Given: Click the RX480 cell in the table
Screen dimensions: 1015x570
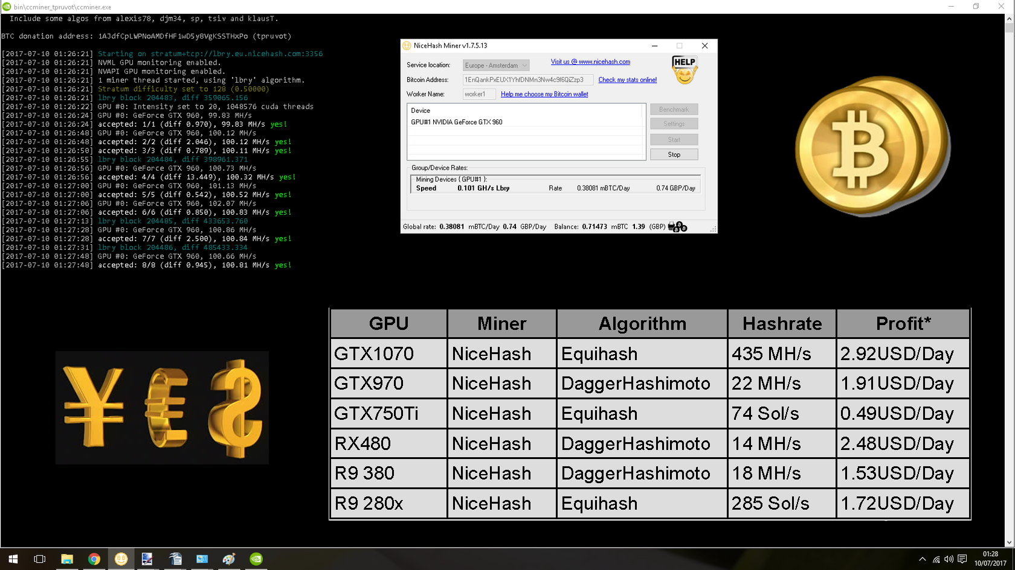Looking at the screenshot, I should coord(388,443).
